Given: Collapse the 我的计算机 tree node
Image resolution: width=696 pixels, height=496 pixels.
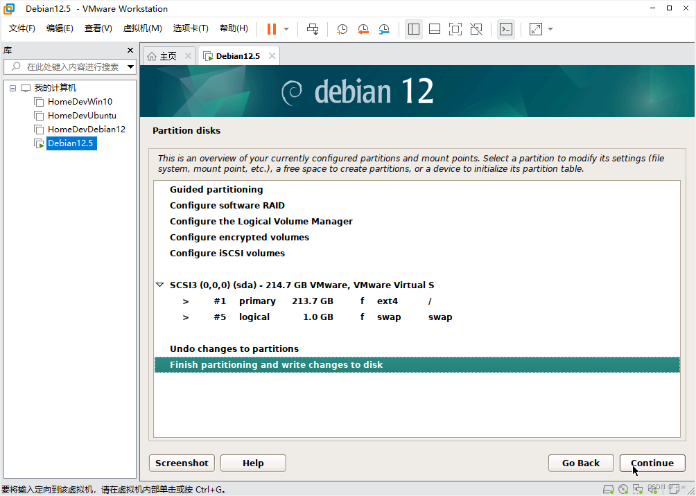Looking at the screenshot, I should click(12, 87).
